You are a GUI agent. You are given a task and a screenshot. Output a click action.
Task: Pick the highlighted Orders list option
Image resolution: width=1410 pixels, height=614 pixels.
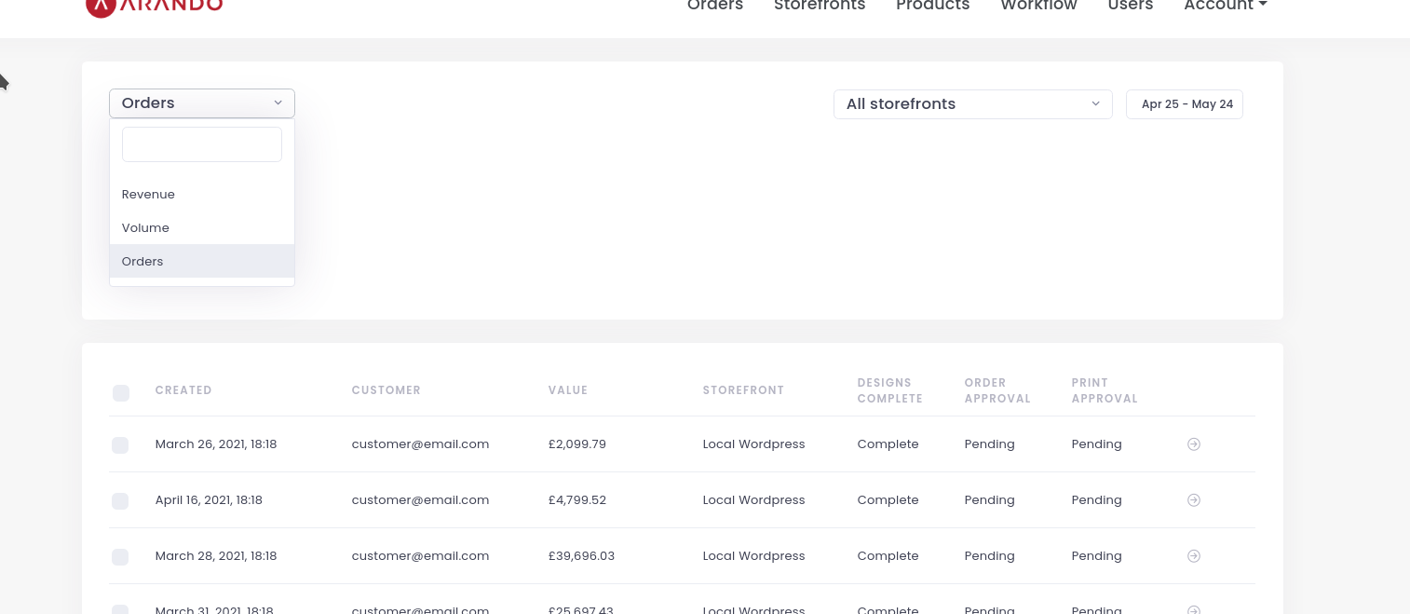[143, 262]
